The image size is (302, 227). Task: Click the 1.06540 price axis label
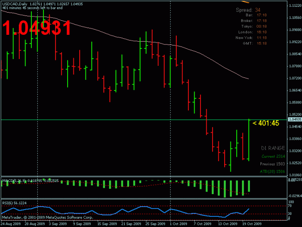point(295,90)
